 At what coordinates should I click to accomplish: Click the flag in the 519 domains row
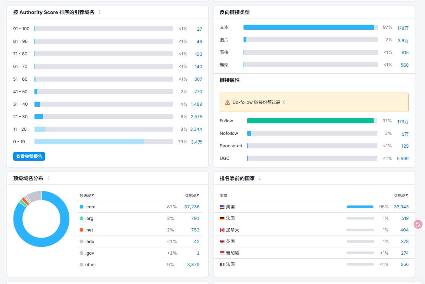(222, 218)
